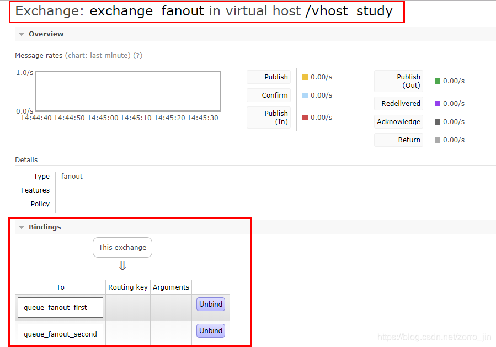Select the Type details label
Screen dimensions: 496x347
(x=41, y=177)
